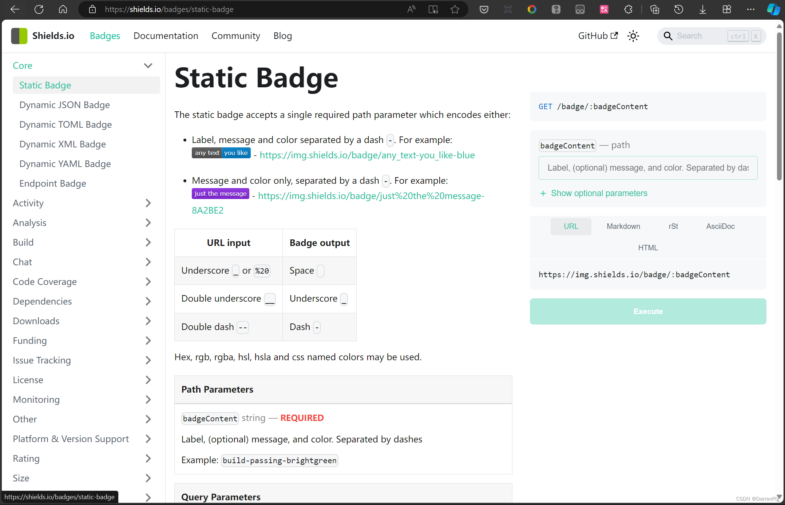Select the AsciiDoc format tab
The height and width of the screenshot is (505, 785).
click(x=721, y=226)
